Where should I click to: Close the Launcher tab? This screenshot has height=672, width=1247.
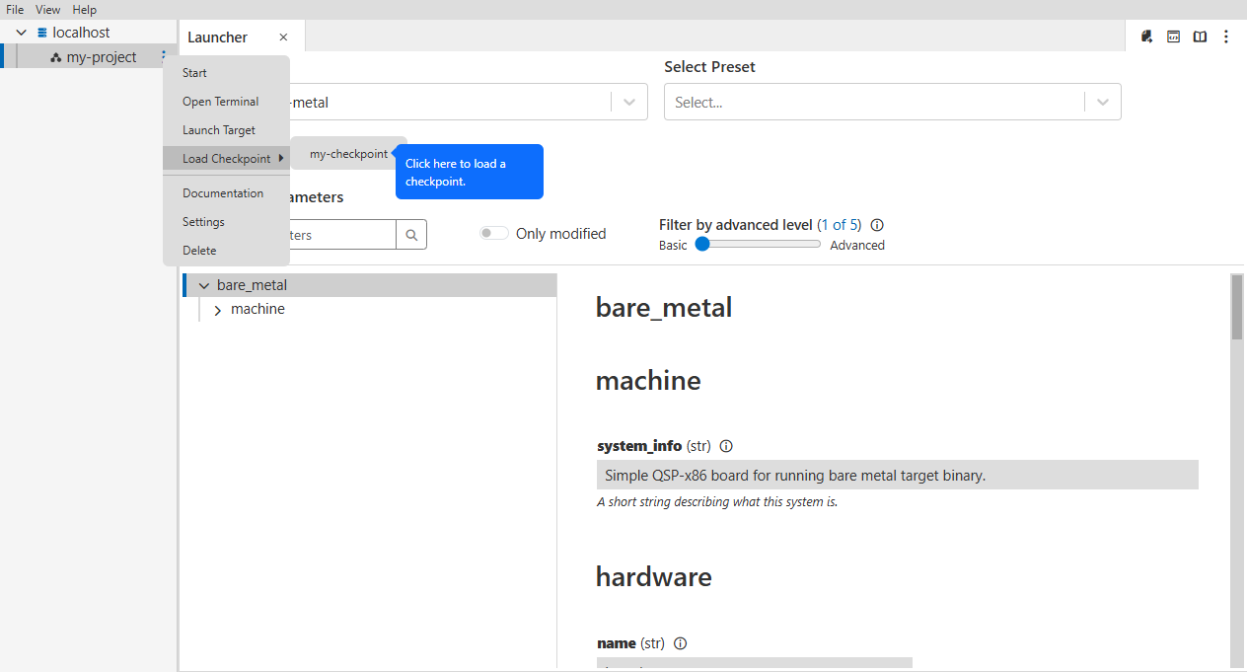coord(283,37)
